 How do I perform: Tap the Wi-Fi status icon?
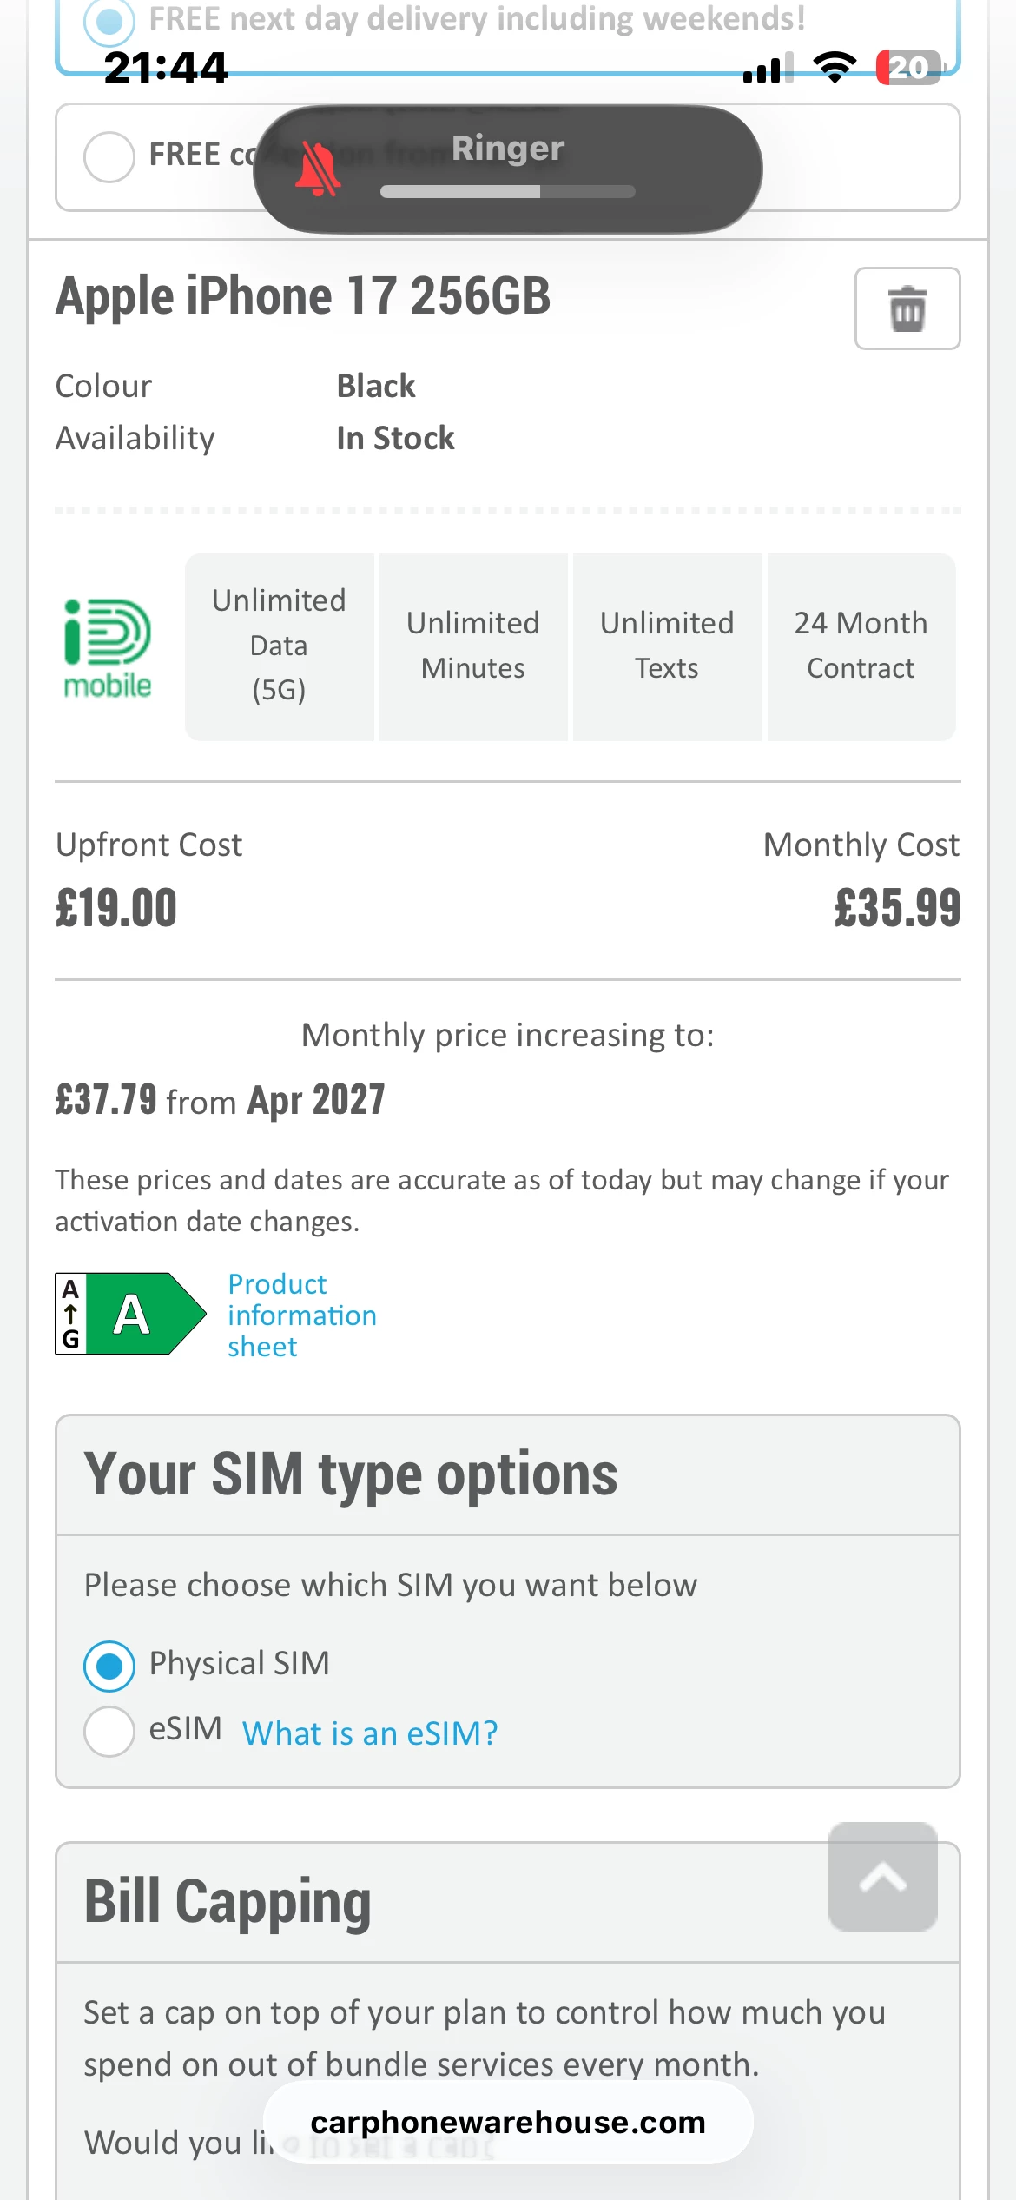[x=835, y=68]
